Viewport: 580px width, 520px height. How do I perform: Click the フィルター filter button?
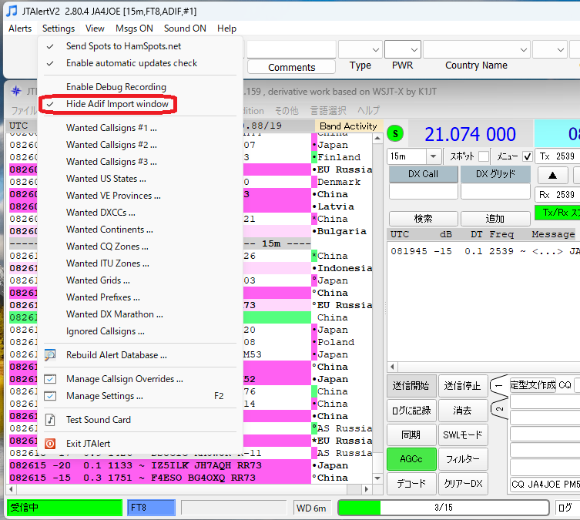463,459
